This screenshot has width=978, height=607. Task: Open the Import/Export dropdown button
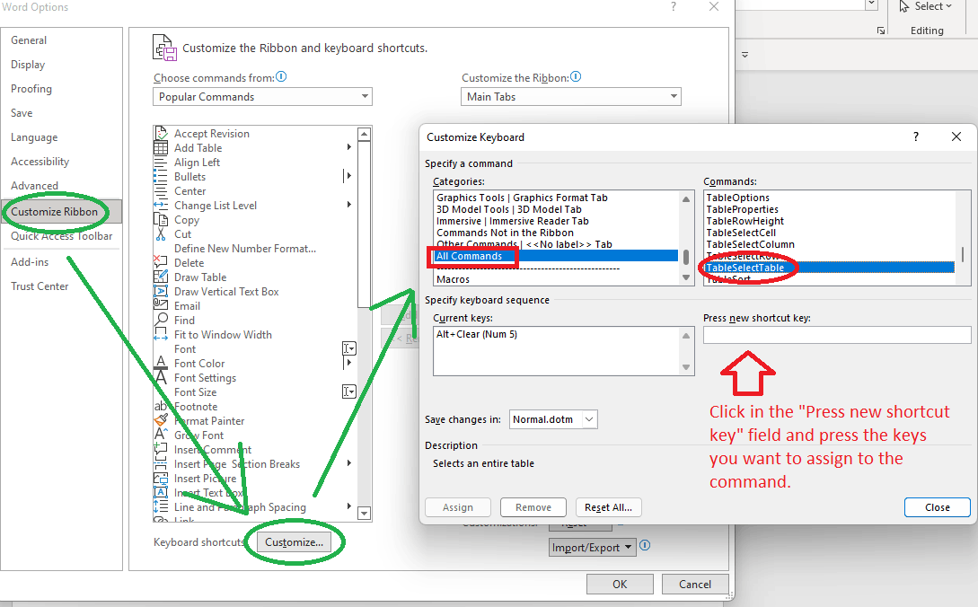[592, 547]
